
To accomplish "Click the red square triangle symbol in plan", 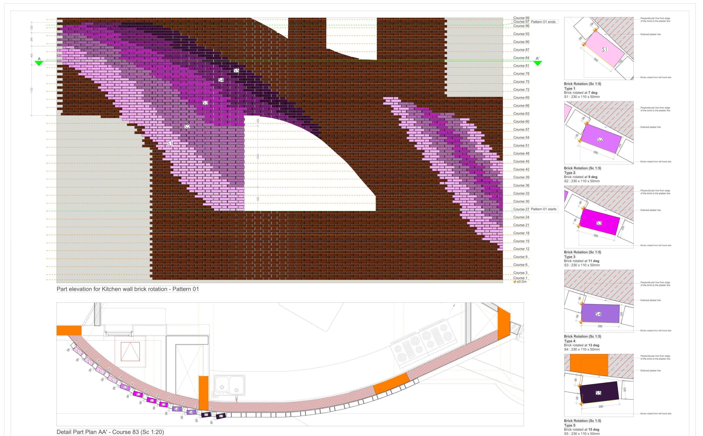I will [130, 351].
